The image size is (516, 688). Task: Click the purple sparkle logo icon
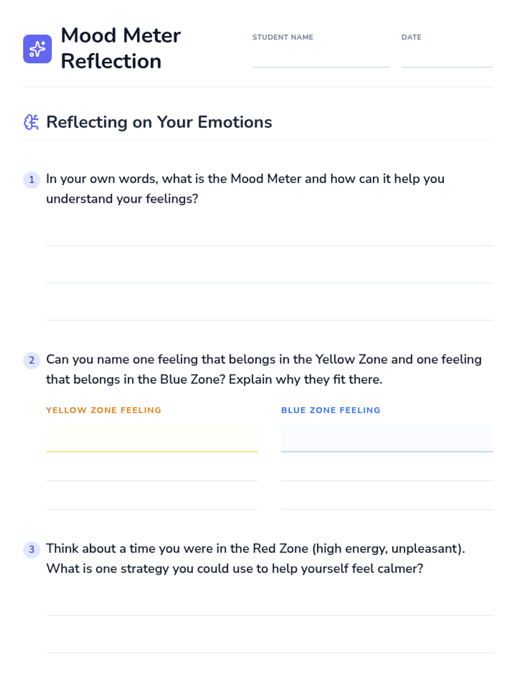pyautogui.click(x=37, y=49)
